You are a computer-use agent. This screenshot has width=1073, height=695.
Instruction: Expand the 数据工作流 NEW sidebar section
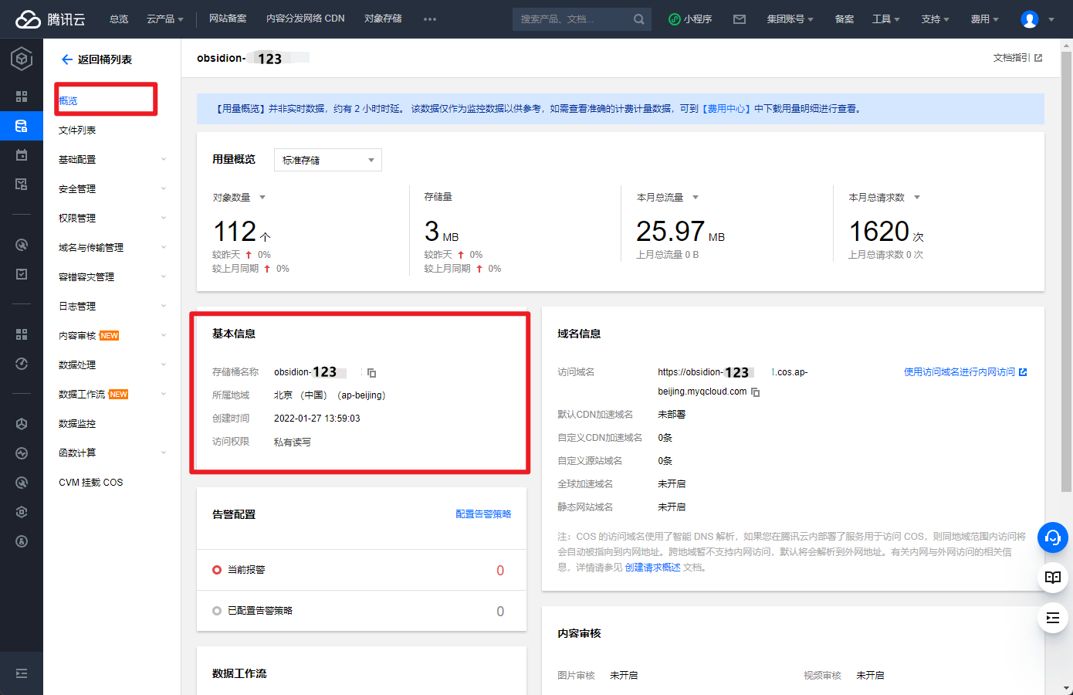coord(112,395)
